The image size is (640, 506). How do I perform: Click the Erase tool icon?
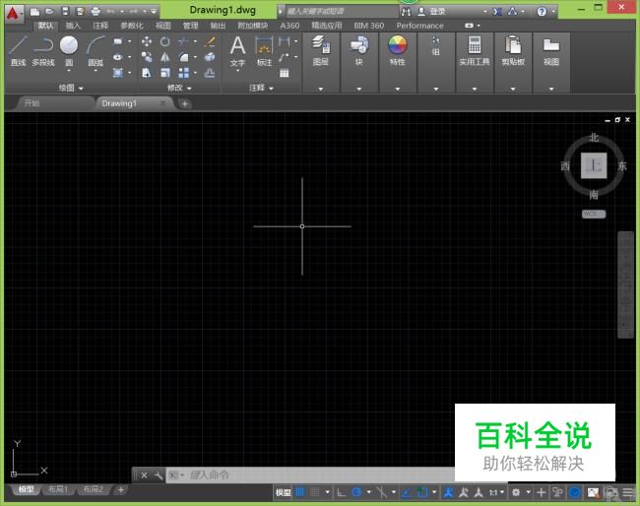coord(210,41)
